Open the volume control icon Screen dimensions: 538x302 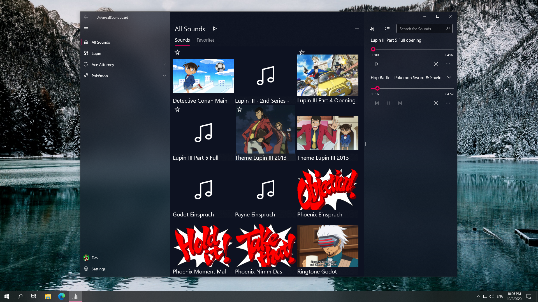click(372, 29)
